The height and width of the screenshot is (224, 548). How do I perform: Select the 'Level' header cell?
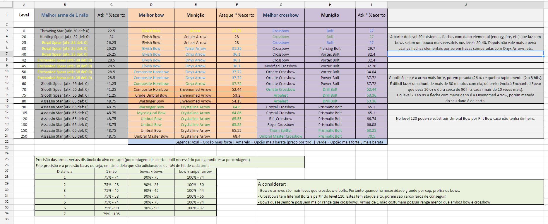click(x=24, y=15)
